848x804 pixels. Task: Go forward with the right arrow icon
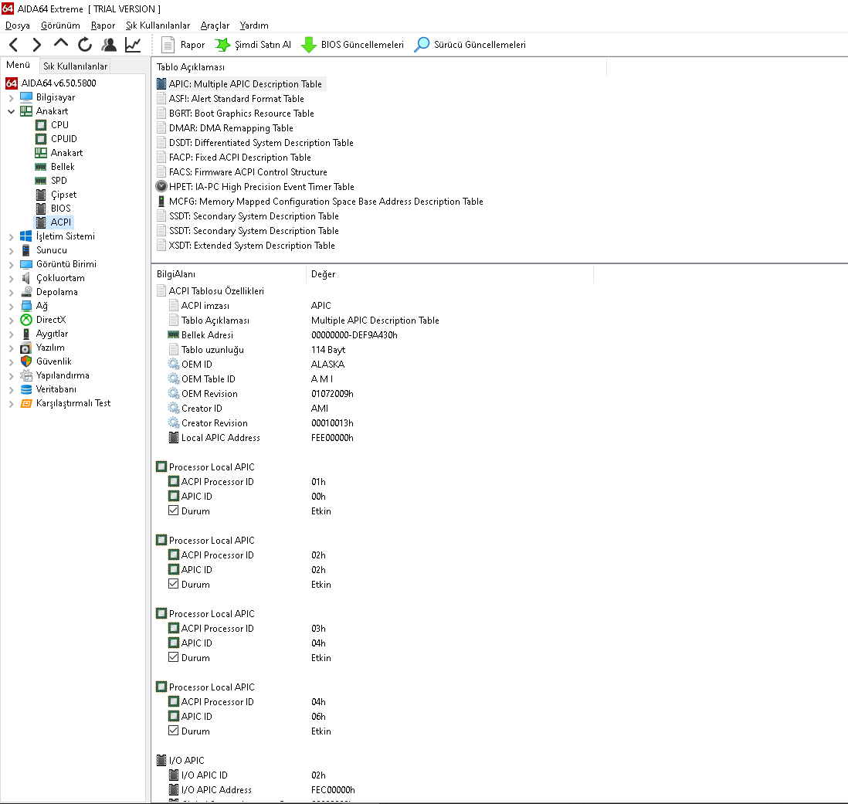click(37, 45)
